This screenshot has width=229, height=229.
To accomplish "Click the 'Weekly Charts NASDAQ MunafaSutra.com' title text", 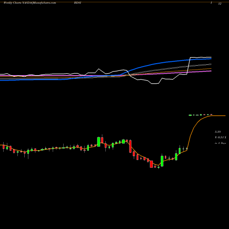I will [x=30, y=3].
